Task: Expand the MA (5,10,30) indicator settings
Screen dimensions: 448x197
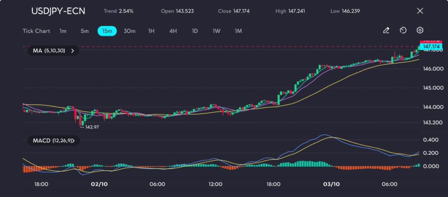Action: (53, 51)
